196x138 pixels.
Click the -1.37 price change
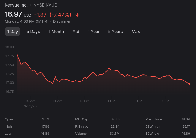pos(40,15)
